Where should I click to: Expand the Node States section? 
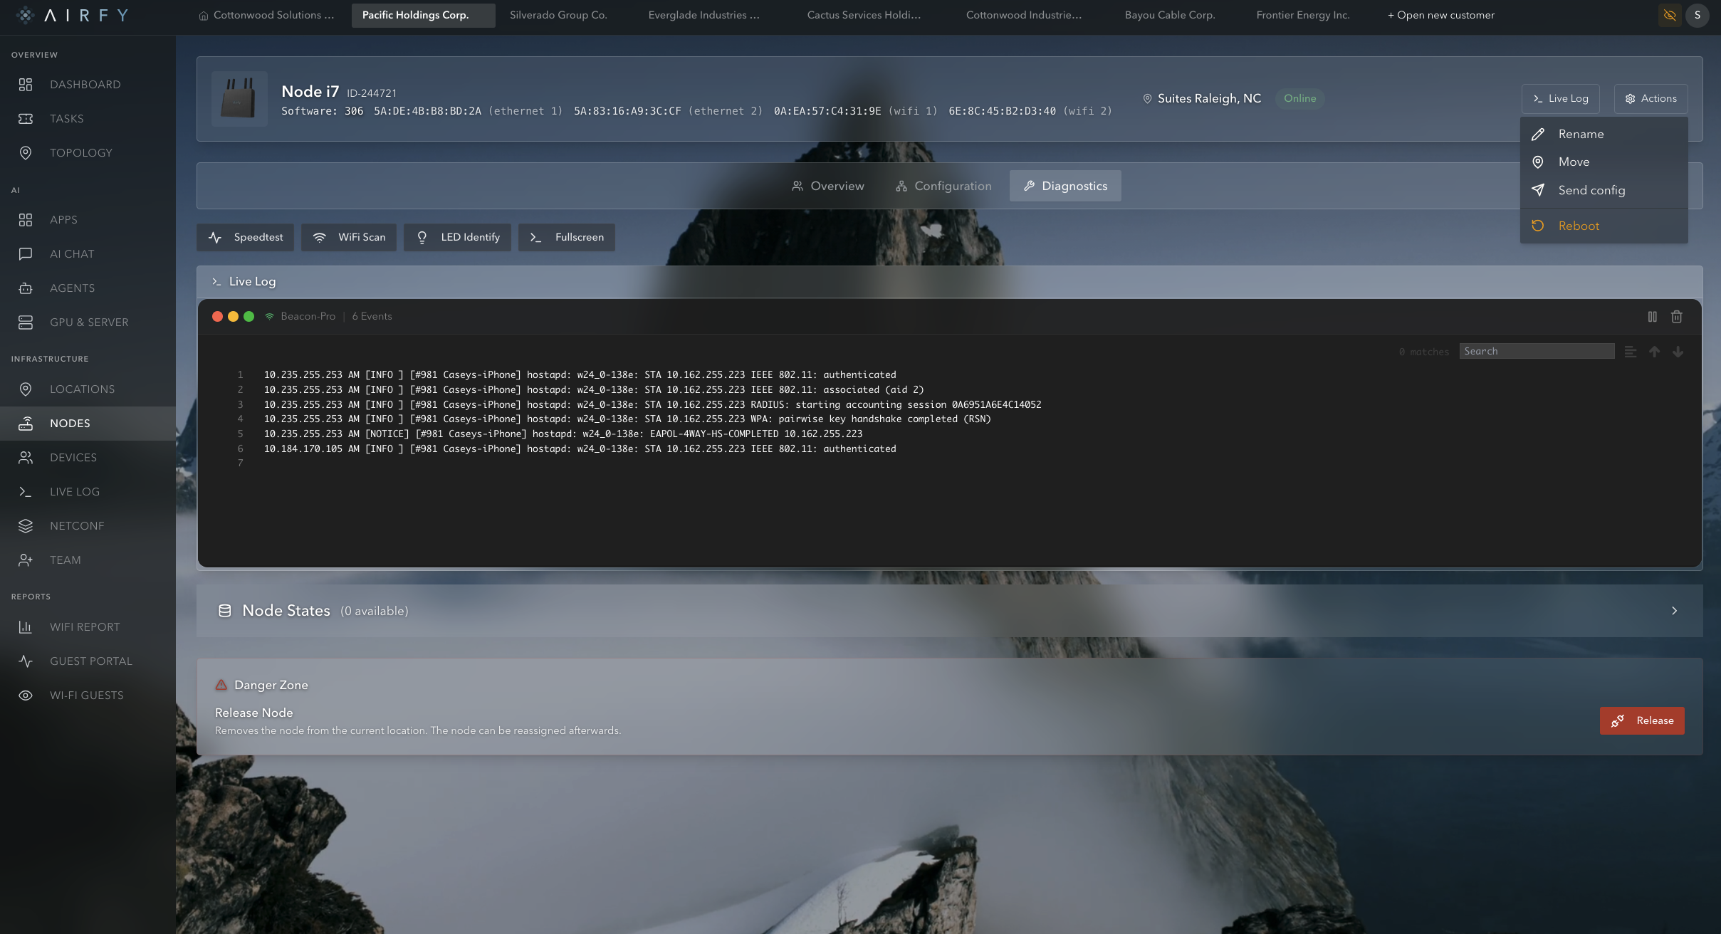click(949, 611)
